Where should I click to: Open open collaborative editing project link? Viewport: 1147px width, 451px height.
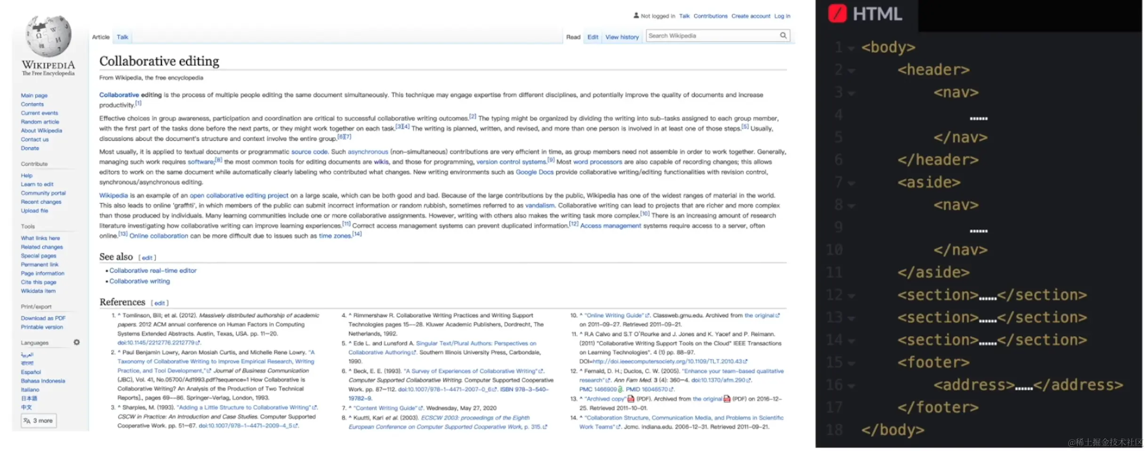click(239, 195)
